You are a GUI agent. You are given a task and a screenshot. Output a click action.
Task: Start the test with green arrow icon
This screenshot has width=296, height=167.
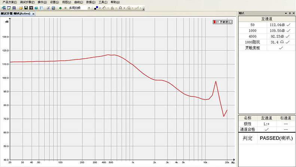pyautogui.click(x=60, y=8)
